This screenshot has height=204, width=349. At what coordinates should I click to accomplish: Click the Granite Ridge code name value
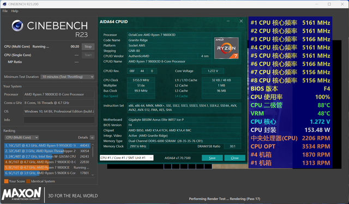tap(169, 40)
